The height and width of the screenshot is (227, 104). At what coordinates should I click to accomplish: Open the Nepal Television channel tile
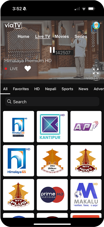pyautogui.click(x=52, y=161)
